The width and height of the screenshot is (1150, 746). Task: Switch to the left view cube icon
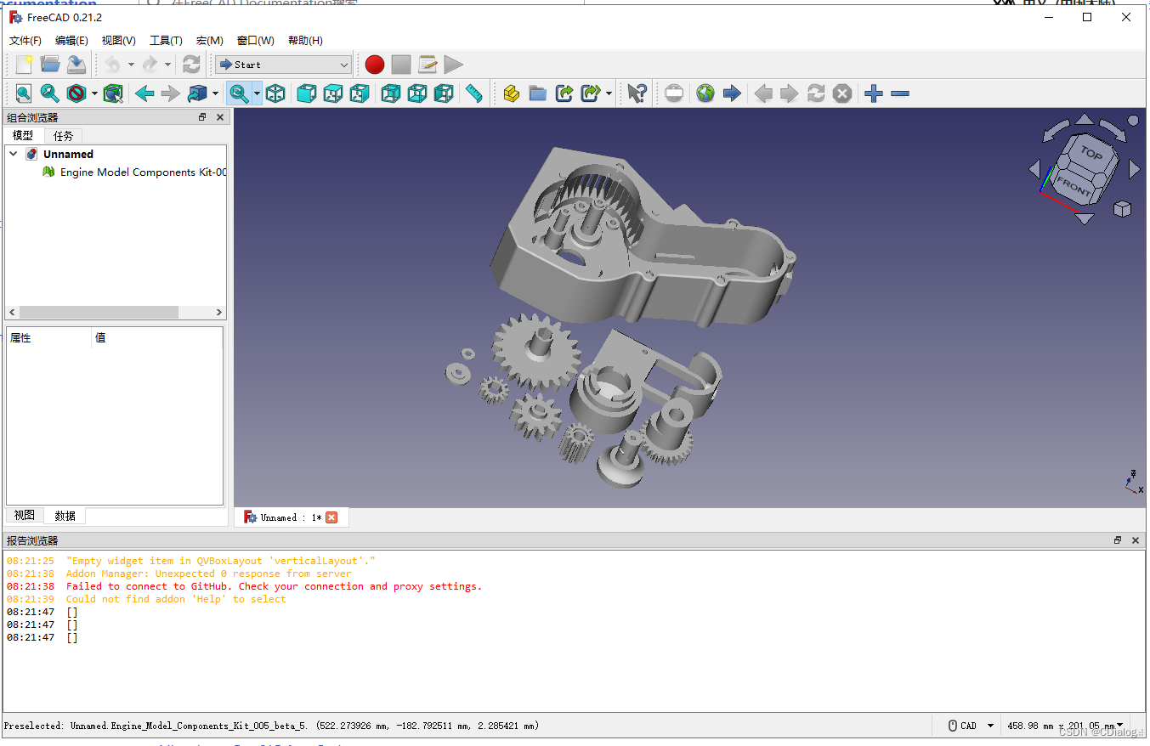(x=444, y=93)
